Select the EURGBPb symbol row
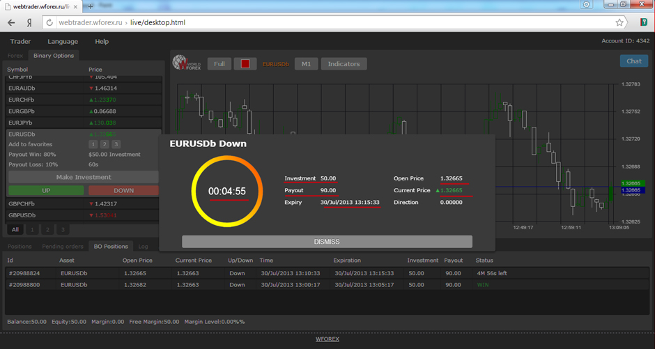This screenshot has width=655, height=349. (84, 111)
